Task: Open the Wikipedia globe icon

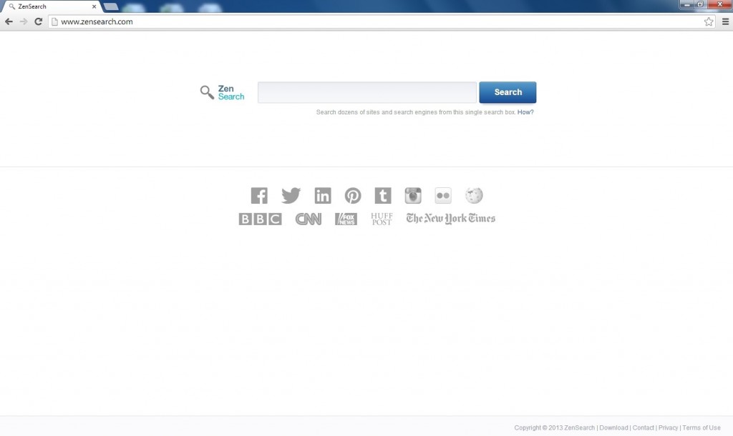Action: [x=474, y=196]
